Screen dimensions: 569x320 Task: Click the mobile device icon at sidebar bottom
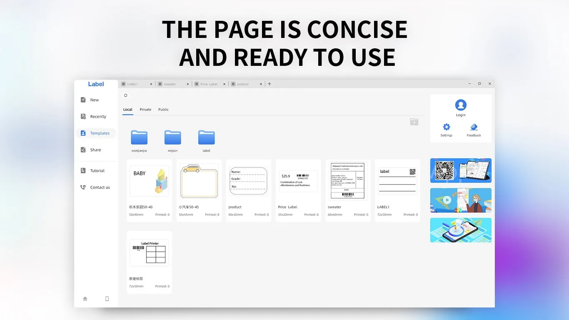click(107, 299)
